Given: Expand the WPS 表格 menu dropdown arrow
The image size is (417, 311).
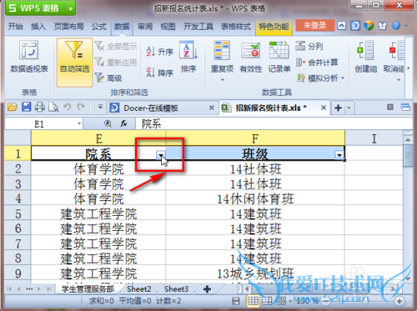Looking at the screenshot, I should click(x=70, y=8).
